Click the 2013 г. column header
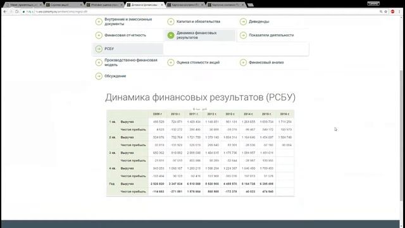405x228 pixels. click(x=230, y=114)
